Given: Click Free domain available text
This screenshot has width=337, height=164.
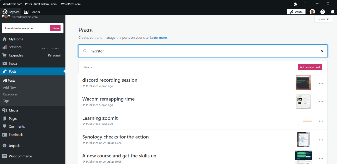Looking at the screenshot, I should pyautogui.click(x=19, y=28).
